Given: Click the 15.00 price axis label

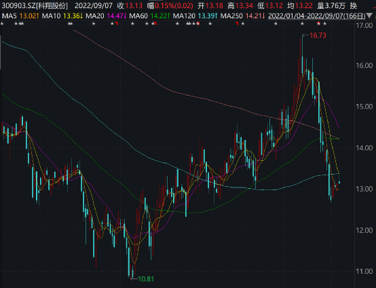Looking at the screenshot, I should pyautogui.click(x=364, y=107).
